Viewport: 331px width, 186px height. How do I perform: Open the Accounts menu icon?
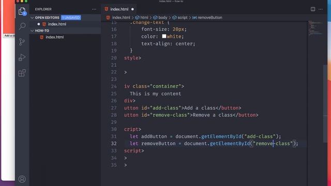[x=22, y=179]
